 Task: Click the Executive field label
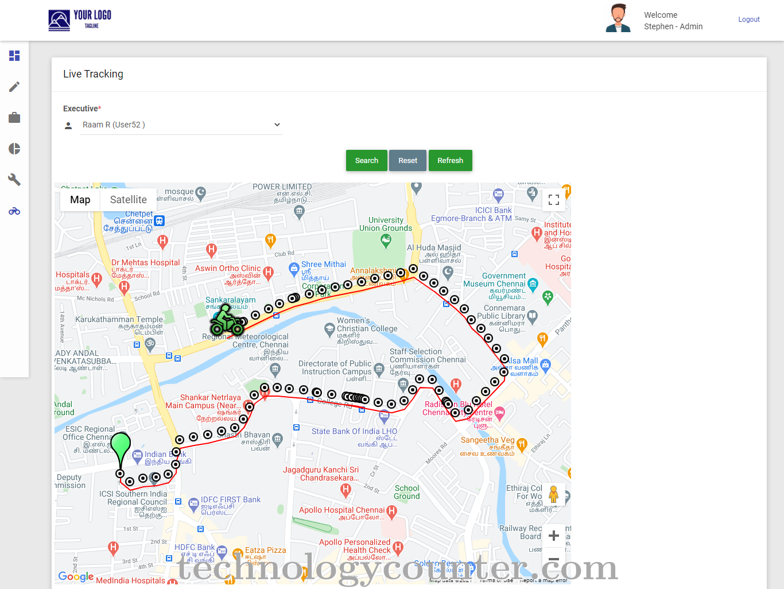[x=82, y=108]
